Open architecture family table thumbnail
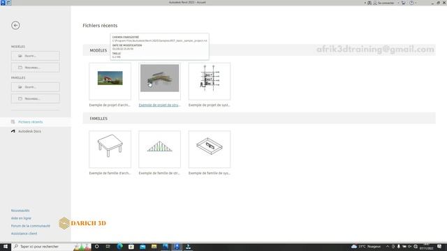 [x=110, y=149]
